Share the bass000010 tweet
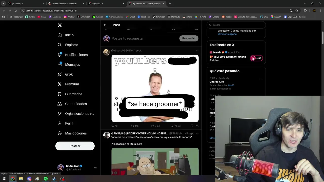324x182 pixels. [x=197, y=126]
